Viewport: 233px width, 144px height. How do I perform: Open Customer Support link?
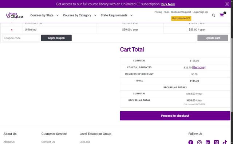[x=181, y=12]
